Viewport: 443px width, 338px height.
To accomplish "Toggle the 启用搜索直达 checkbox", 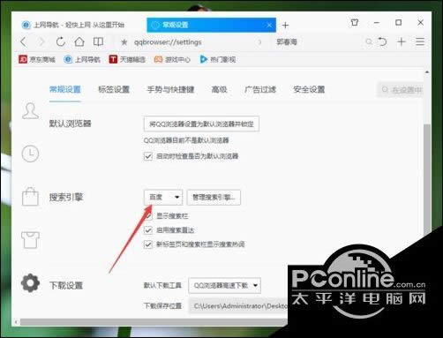I will [x=148, y=230].
